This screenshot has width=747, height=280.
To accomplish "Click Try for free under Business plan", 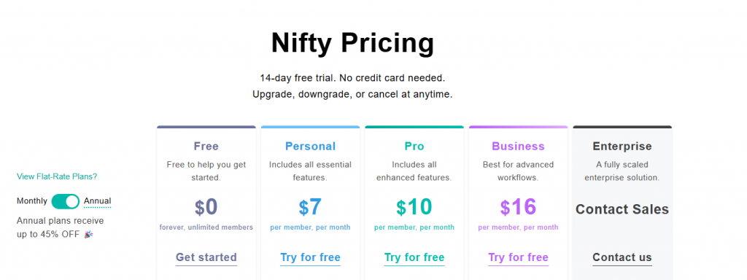I will pos(519,257).
